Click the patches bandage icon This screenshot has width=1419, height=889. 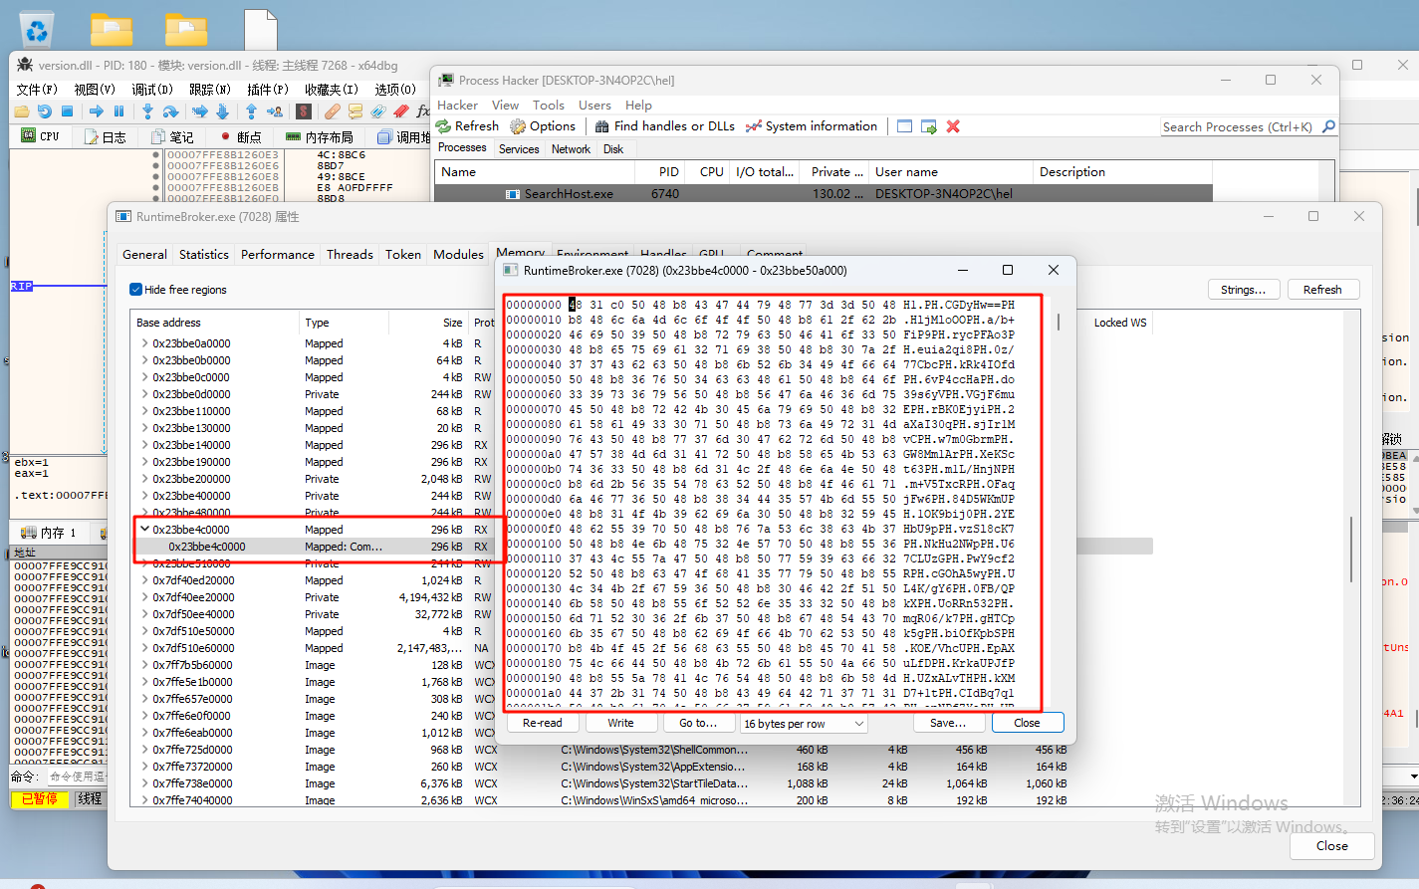tap(333, 111)
